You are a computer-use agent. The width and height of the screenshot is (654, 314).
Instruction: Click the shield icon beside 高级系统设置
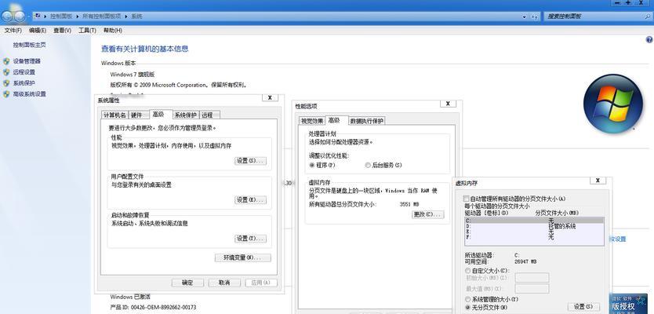click(6, 94)
